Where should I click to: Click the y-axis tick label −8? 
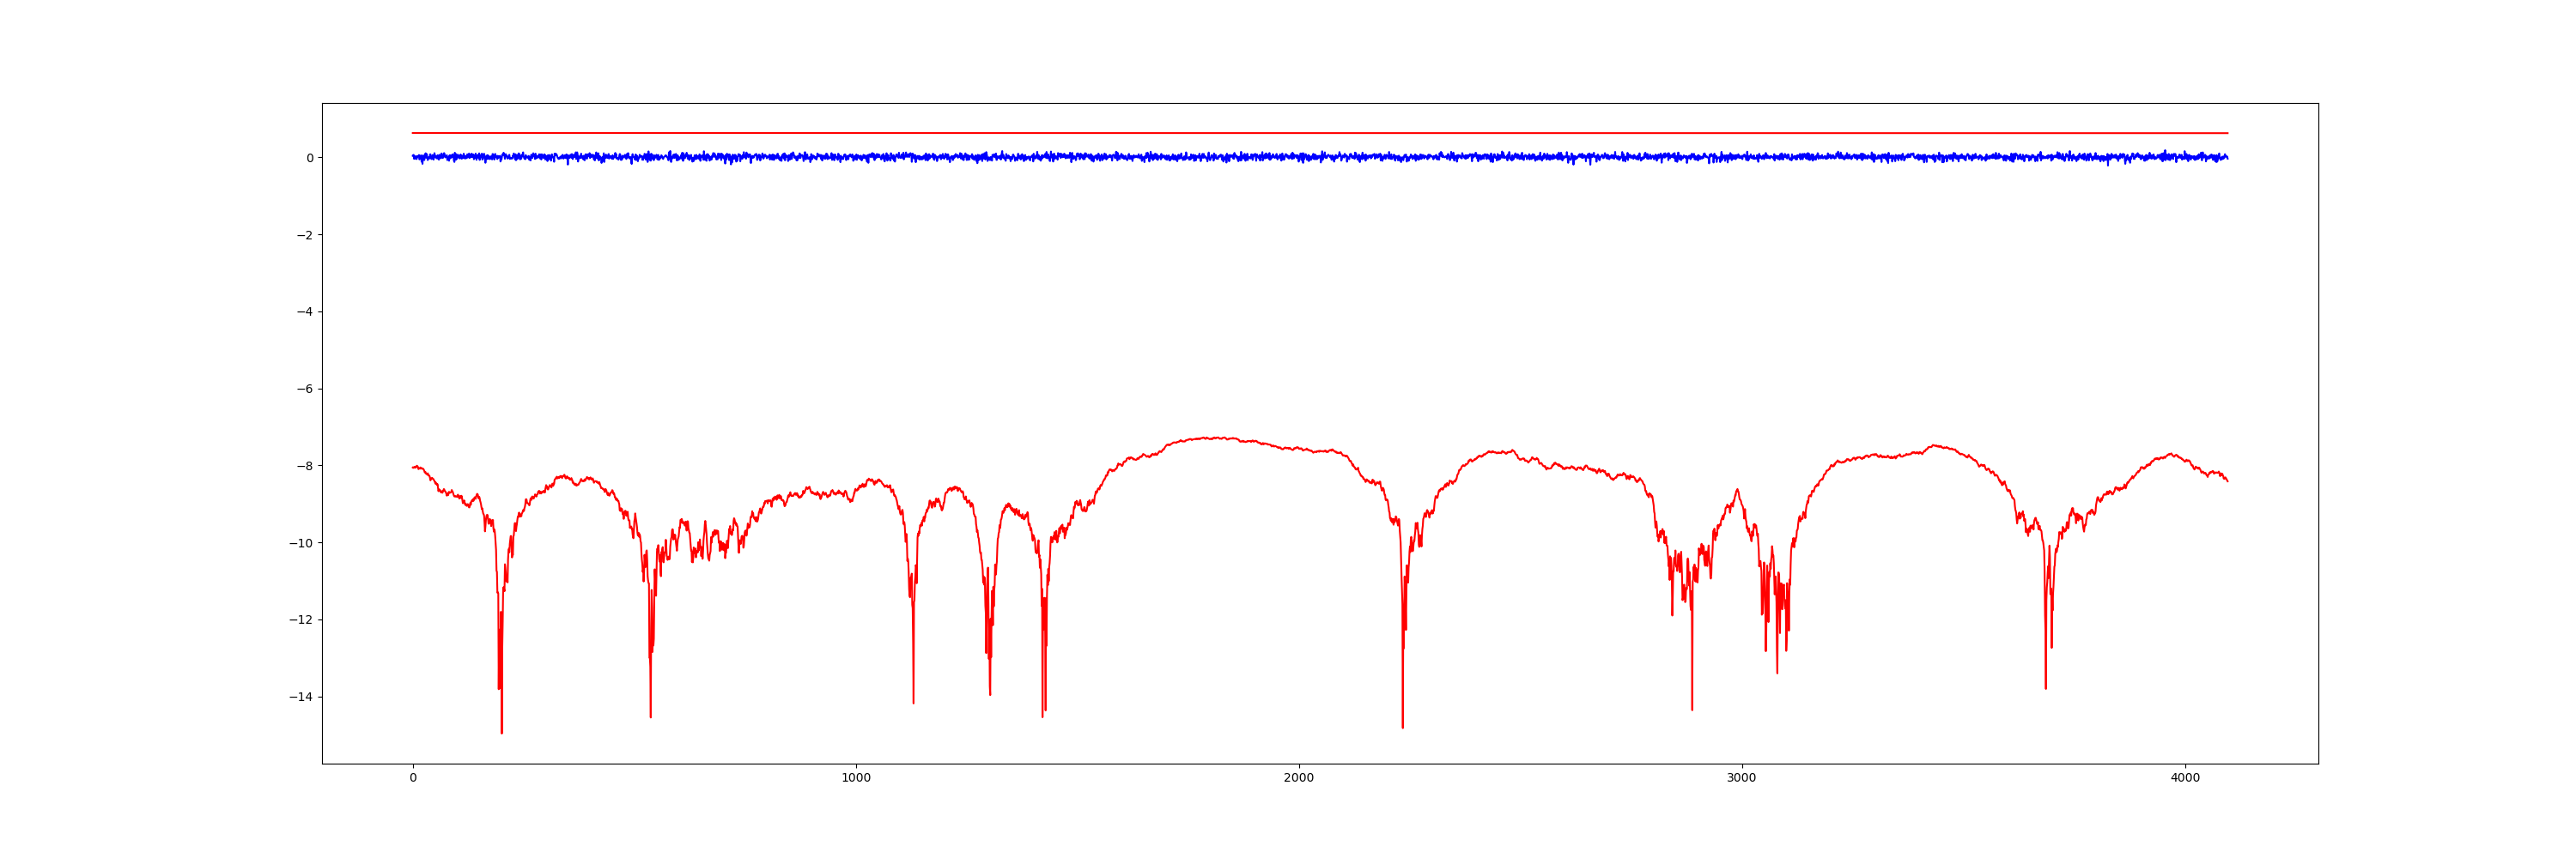[305, 465]
